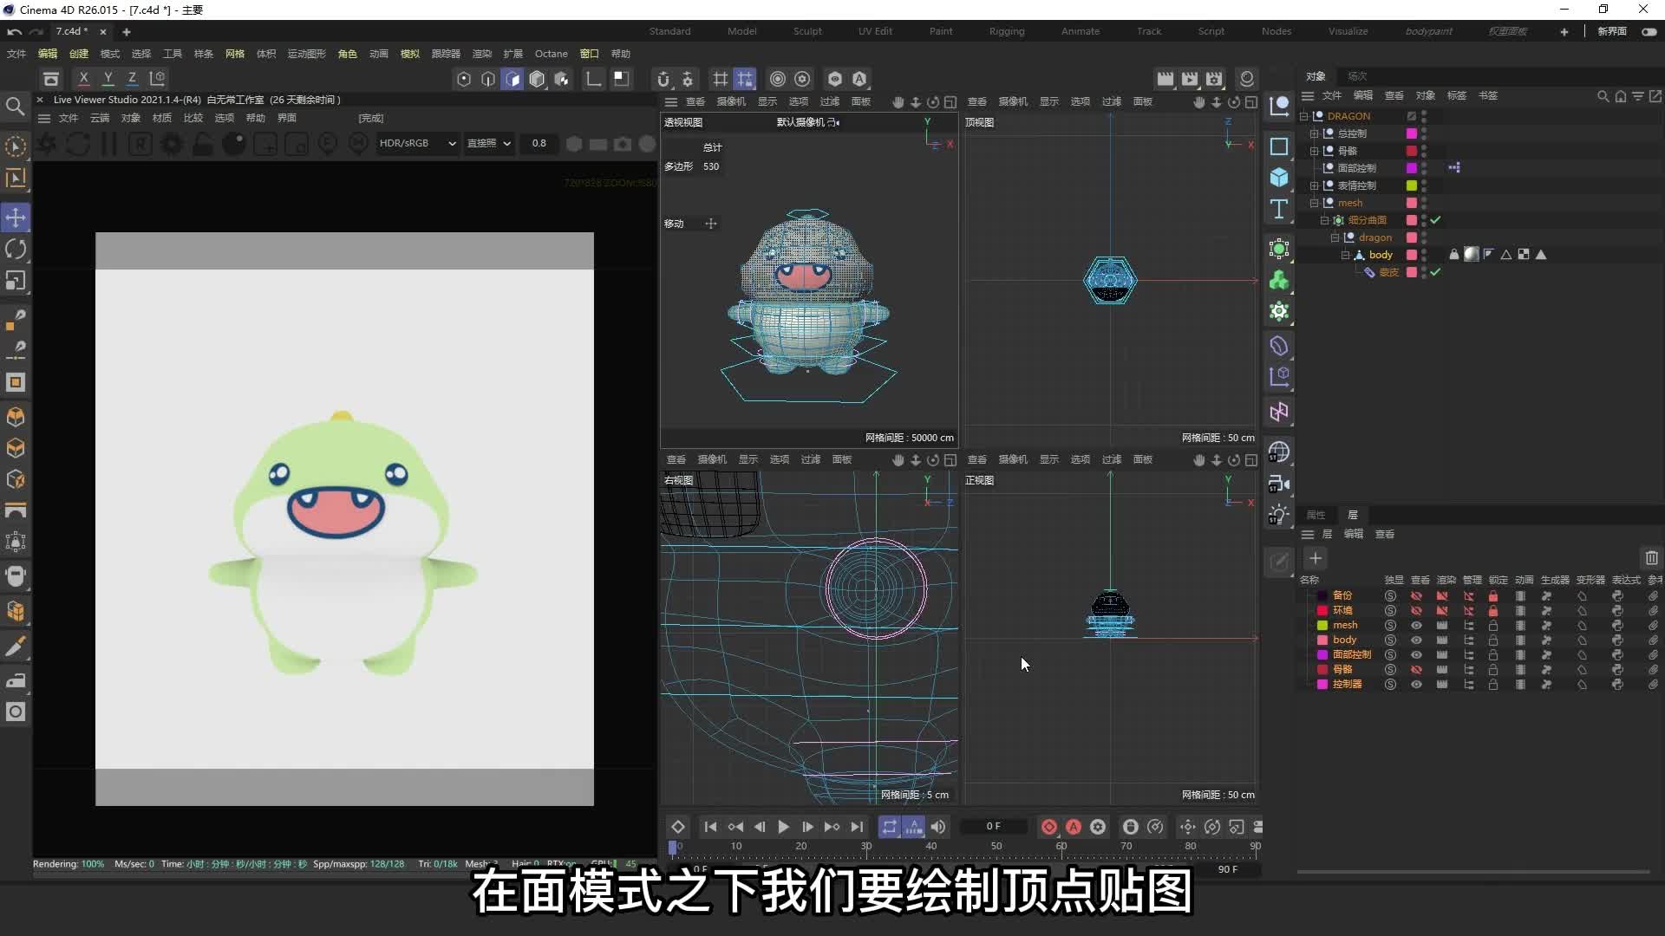Viewport: 1665px width, 936px height.
Task: Click the current frame field showing 0 F
Action: (994, 827)
